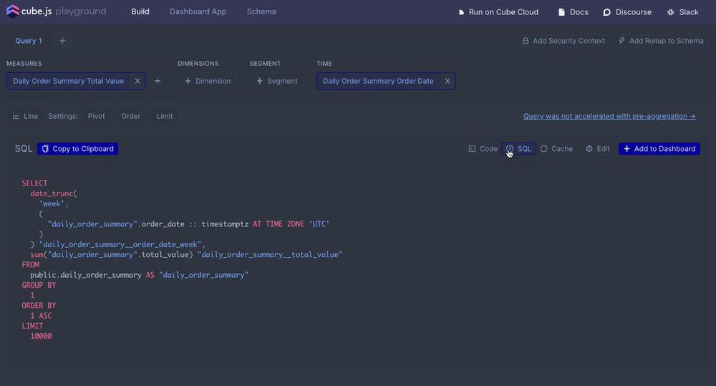
Task: Open the Line chart type selector
Action: point(25,116)
